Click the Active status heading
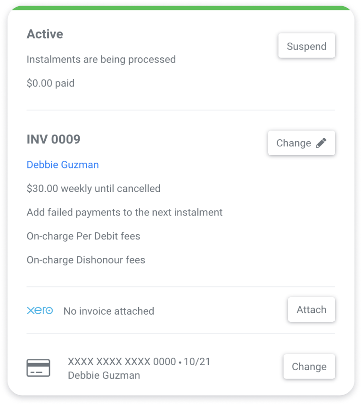Screen dimensions: 362x405 (x=45, y=34)
